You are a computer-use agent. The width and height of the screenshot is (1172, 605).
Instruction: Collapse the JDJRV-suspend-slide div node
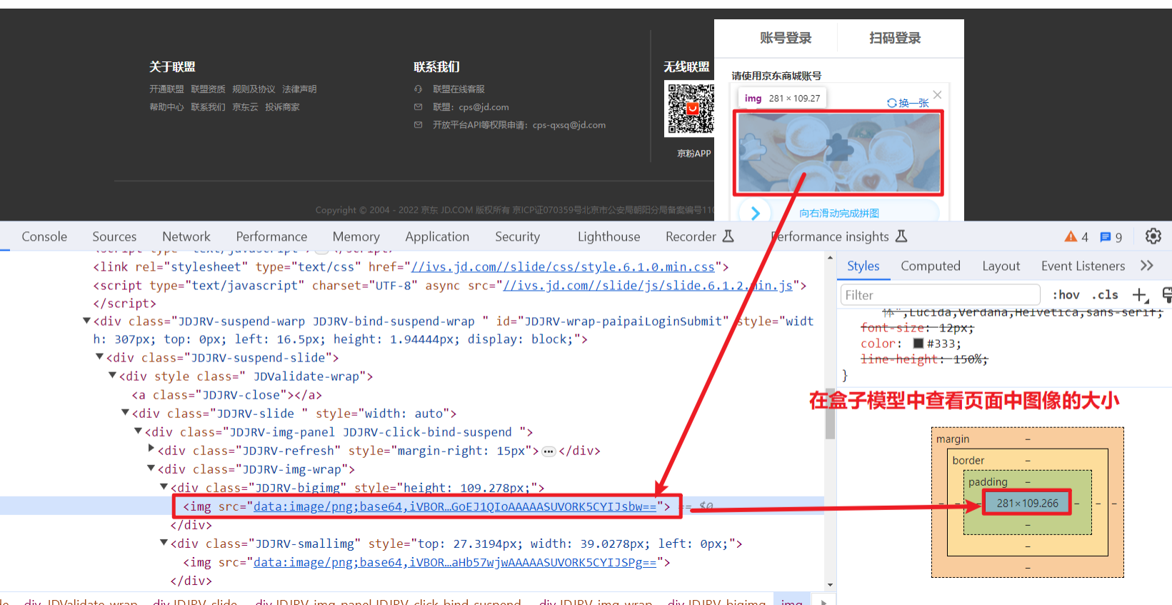point(99,356)
